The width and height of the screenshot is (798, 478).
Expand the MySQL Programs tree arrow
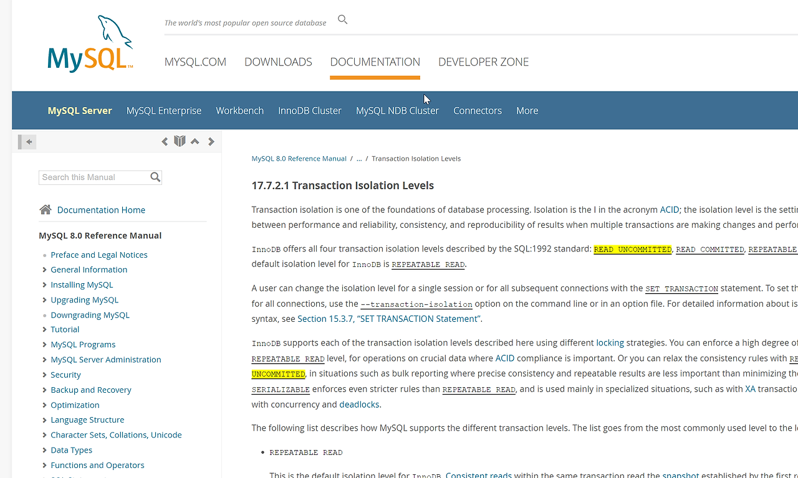(44, 344)
